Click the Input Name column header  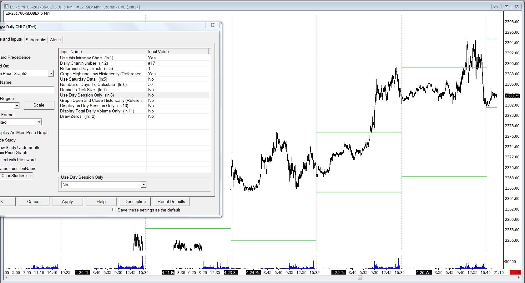click(103, 52)
